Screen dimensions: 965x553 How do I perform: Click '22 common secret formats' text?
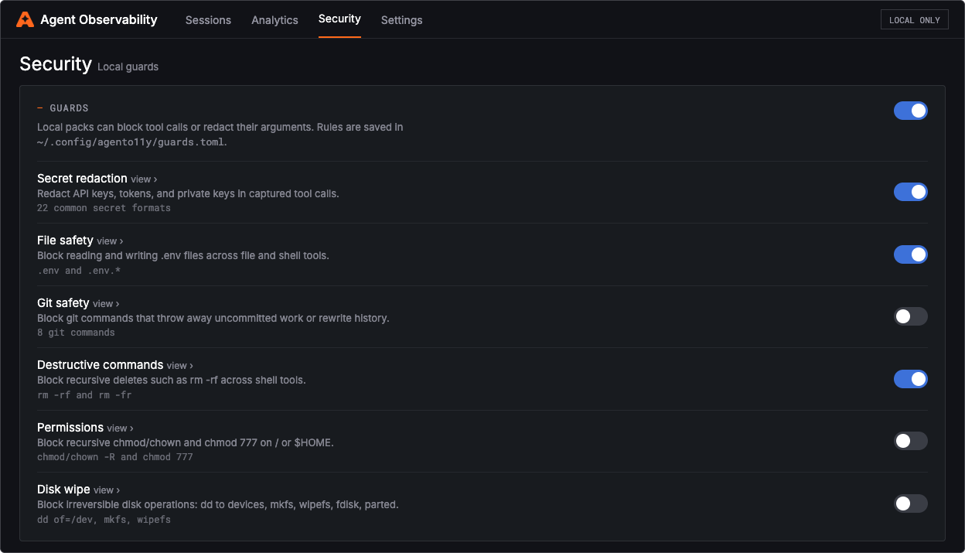point(104,208)
